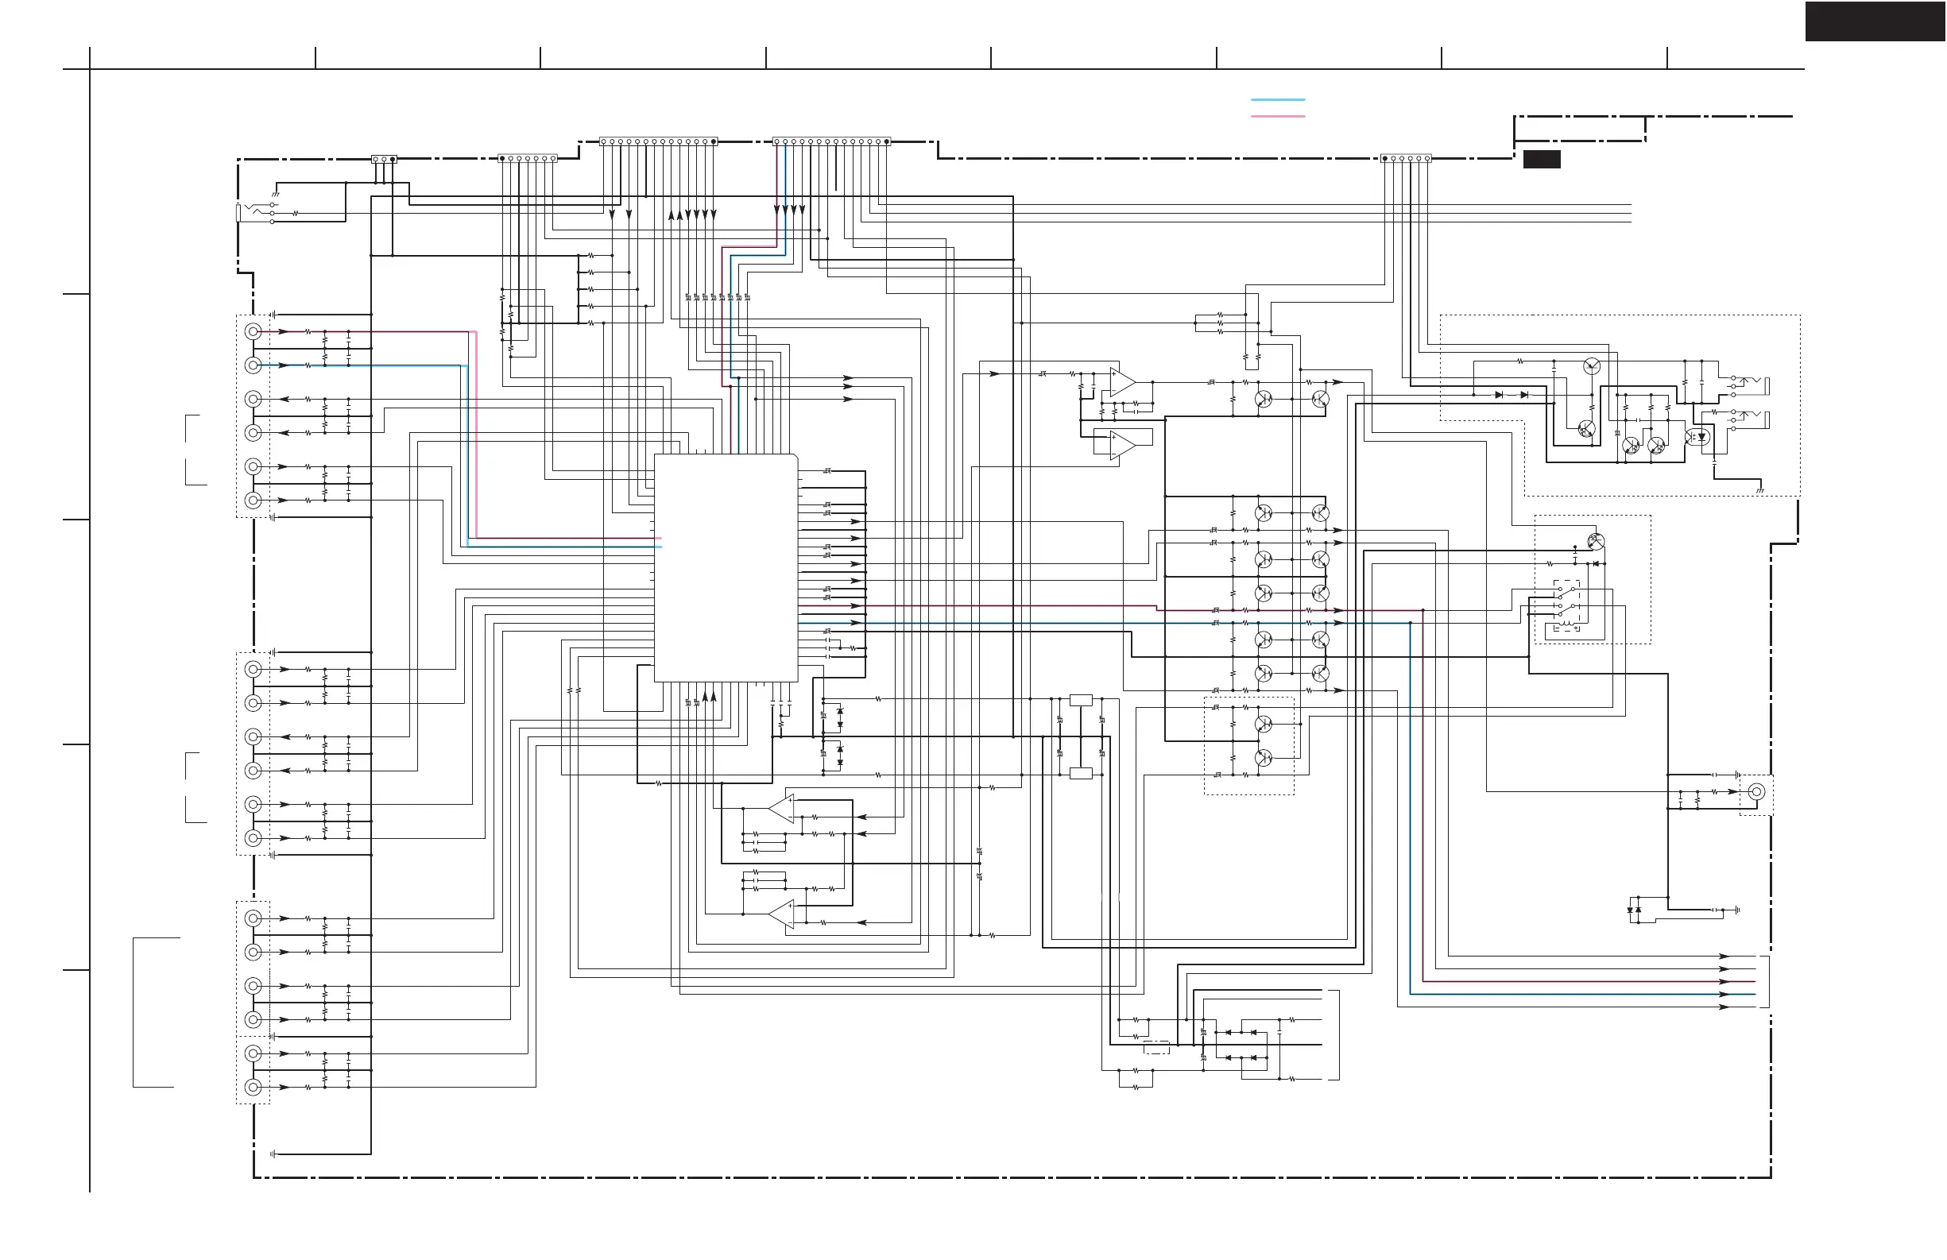Image resolution: width=1947 pixels, height=1260 pixels.
Task: Click the small black label box near top-right connector
Action: point(1541,160)
